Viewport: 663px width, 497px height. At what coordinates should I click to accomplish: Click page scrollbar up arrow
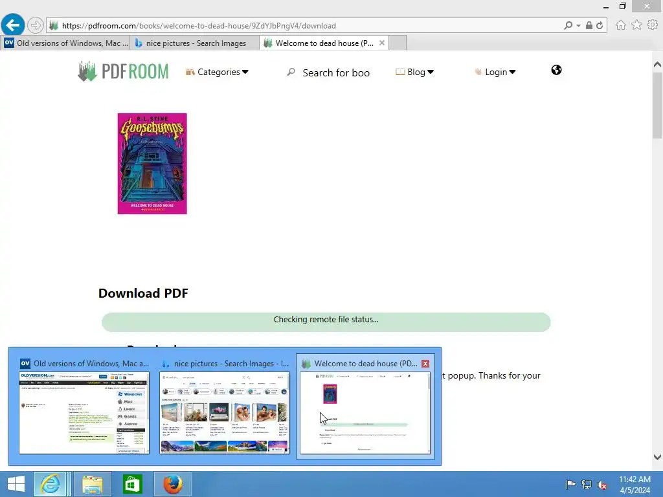[658, 65]
